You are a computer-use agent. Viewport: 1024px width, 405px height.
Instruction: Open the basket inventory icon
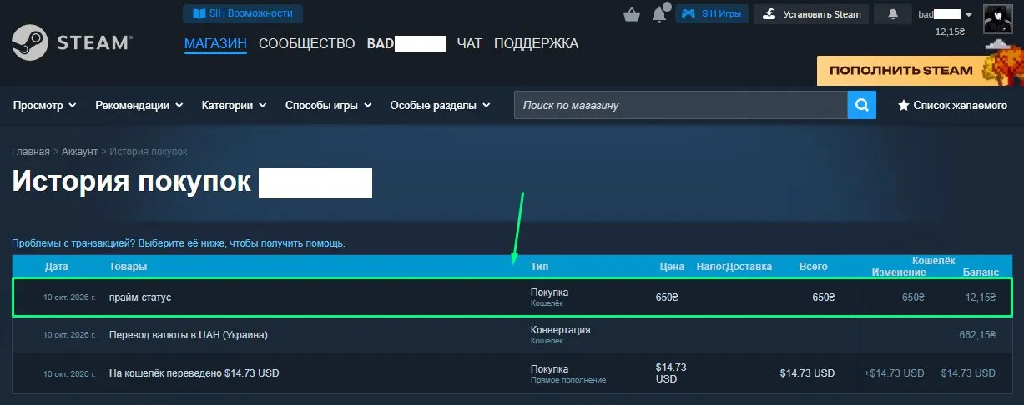[x=632, y=14]
